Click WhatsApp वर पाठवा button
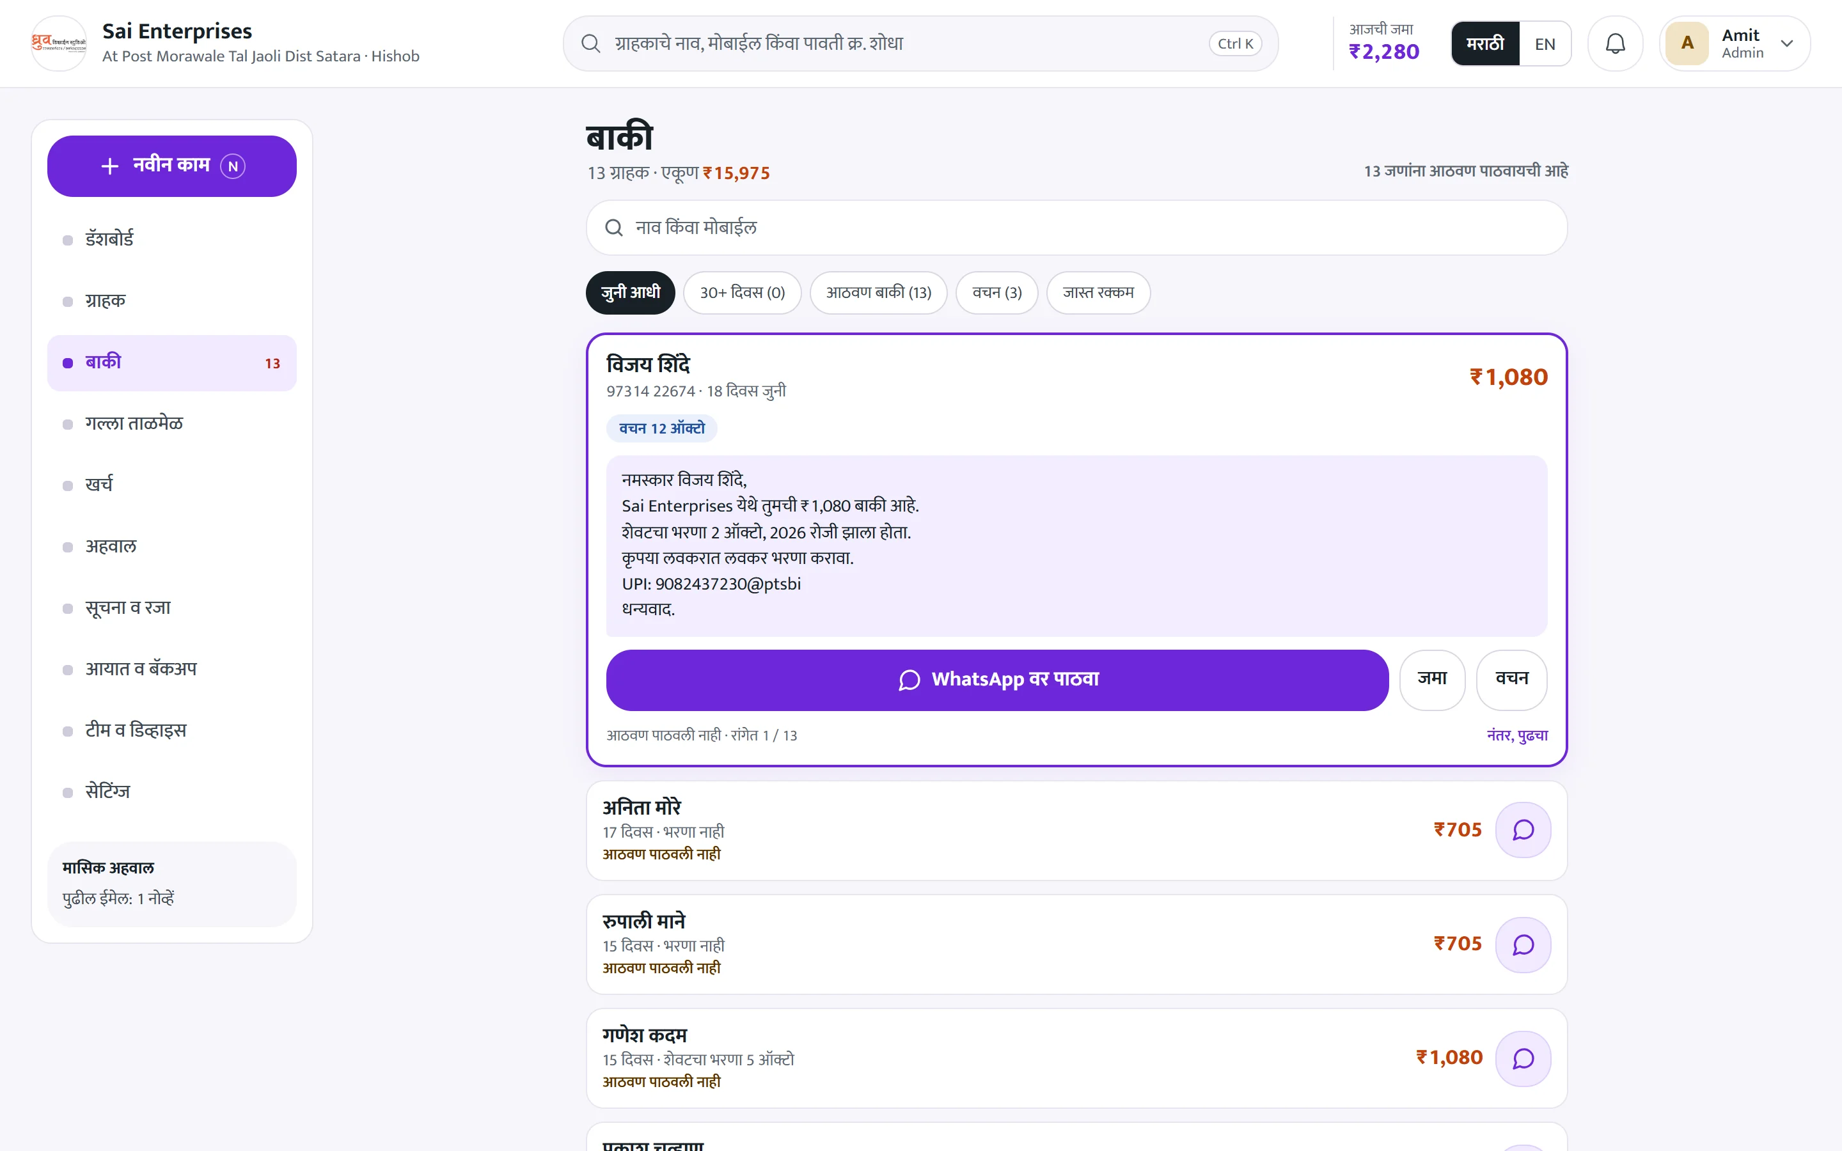The image size is (1842, 1151). (x=997, y=680)
